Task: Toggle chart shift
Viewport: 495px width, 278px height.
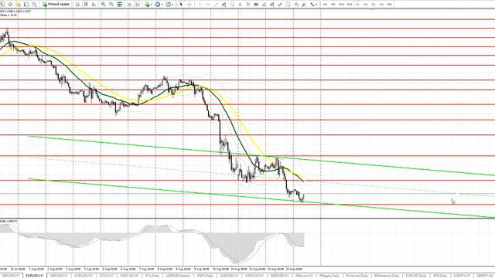Action: point(138,5)
